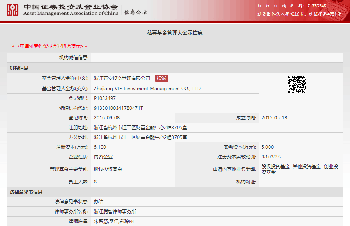This screenshot has height=226, width=350.
Task: Click the 法律意见书信息 section header
Action: [26, 192]
